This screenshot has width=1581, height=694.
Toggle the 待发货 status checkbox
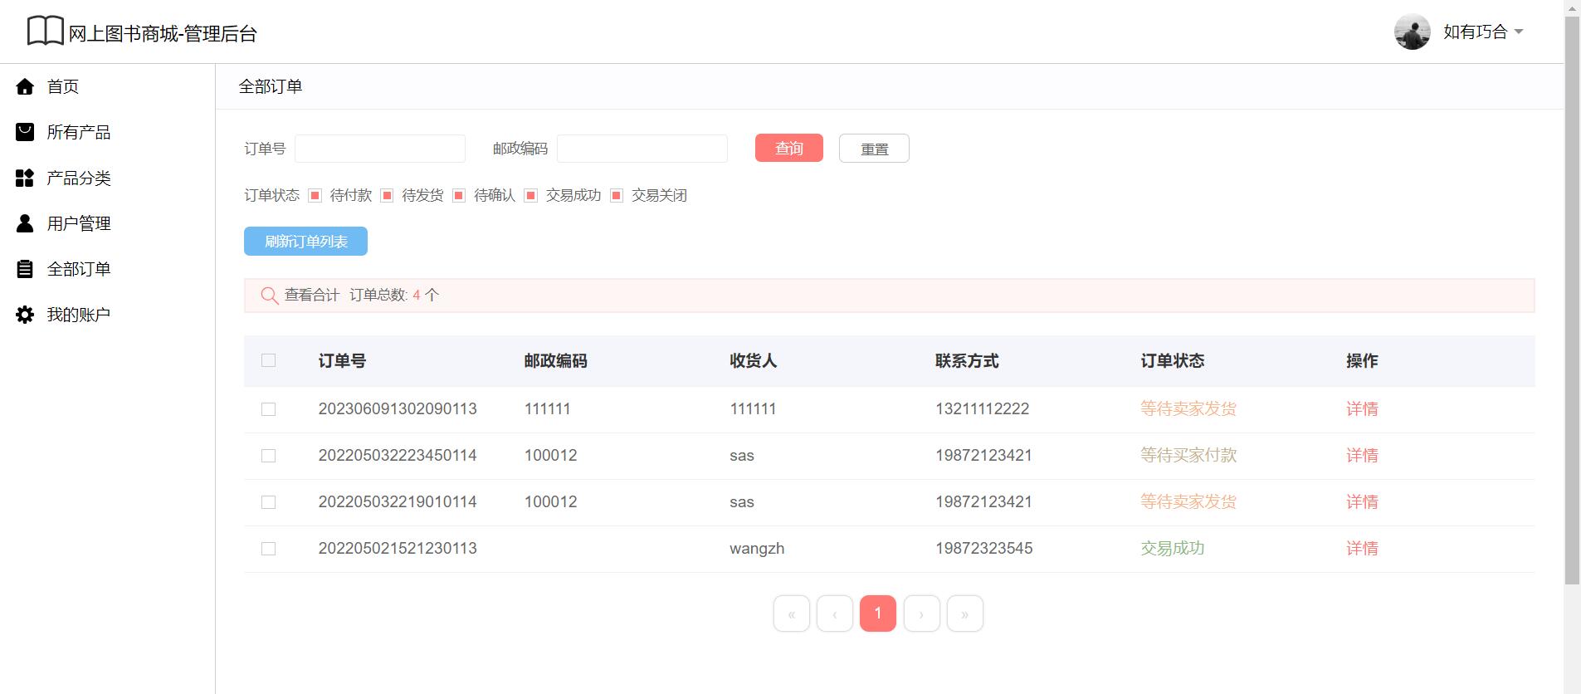click(x=387, y=195)
